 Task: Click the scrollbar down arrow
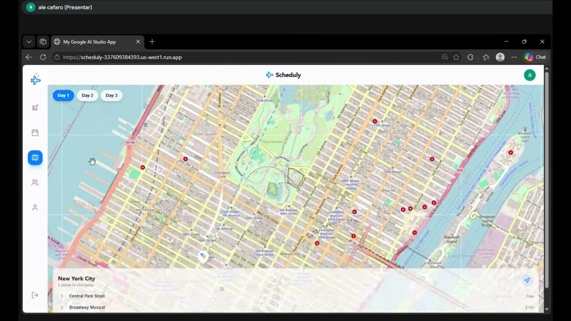[x=546, y=309]
